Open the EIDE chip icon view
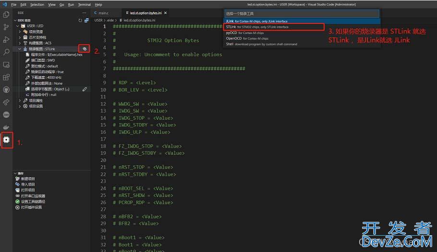The width and height of the screenshot is (437, 252). pos(6,139)
